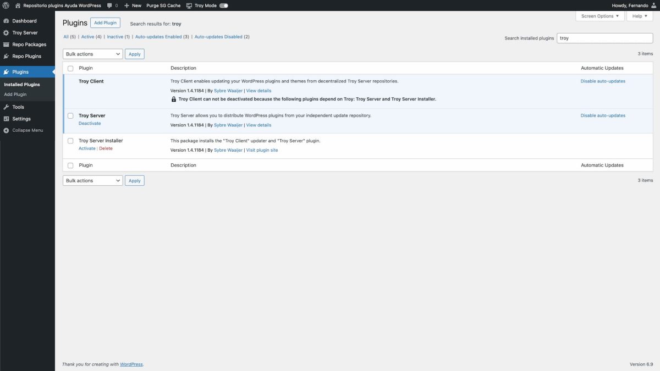Delete Troy Server Installer plugin
Screen dimensions: 660x371
click(x=106, y=148)
